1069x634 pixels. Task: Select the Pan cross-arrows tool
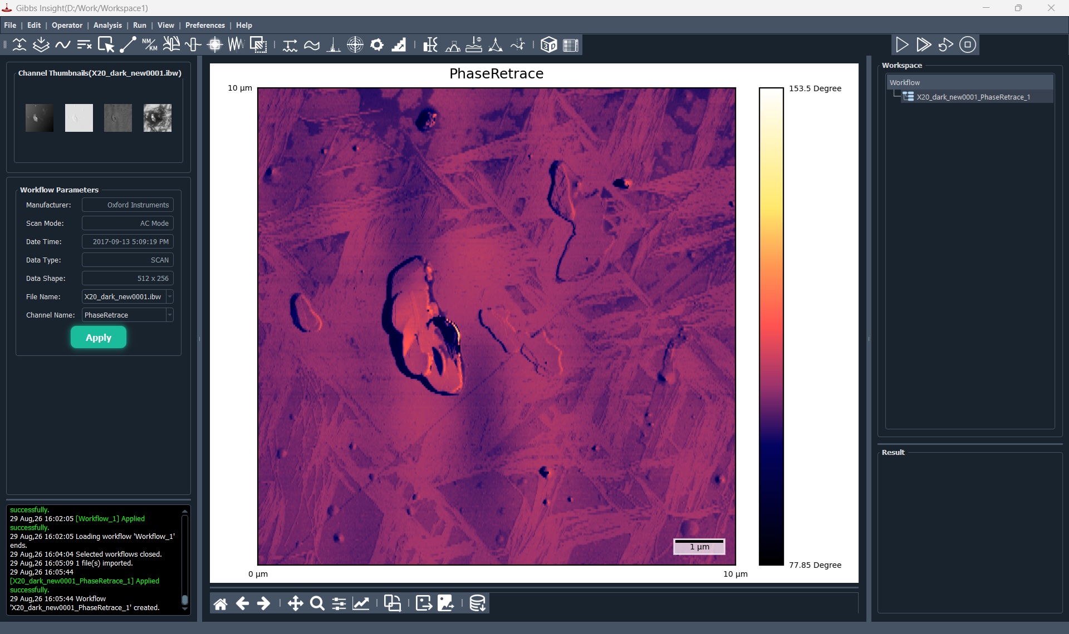click(x=295, y=603)
